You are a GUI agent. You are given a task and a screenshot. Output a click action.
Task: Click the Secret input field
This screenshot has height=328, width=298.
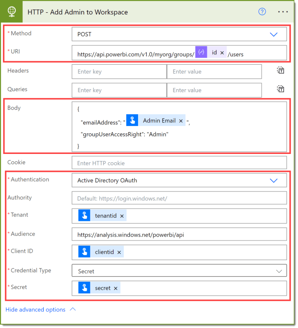tap(179, 288)
